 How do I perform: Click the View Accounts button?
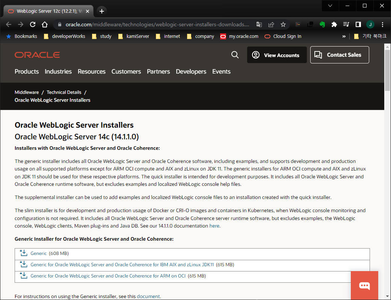click(277, 55)
